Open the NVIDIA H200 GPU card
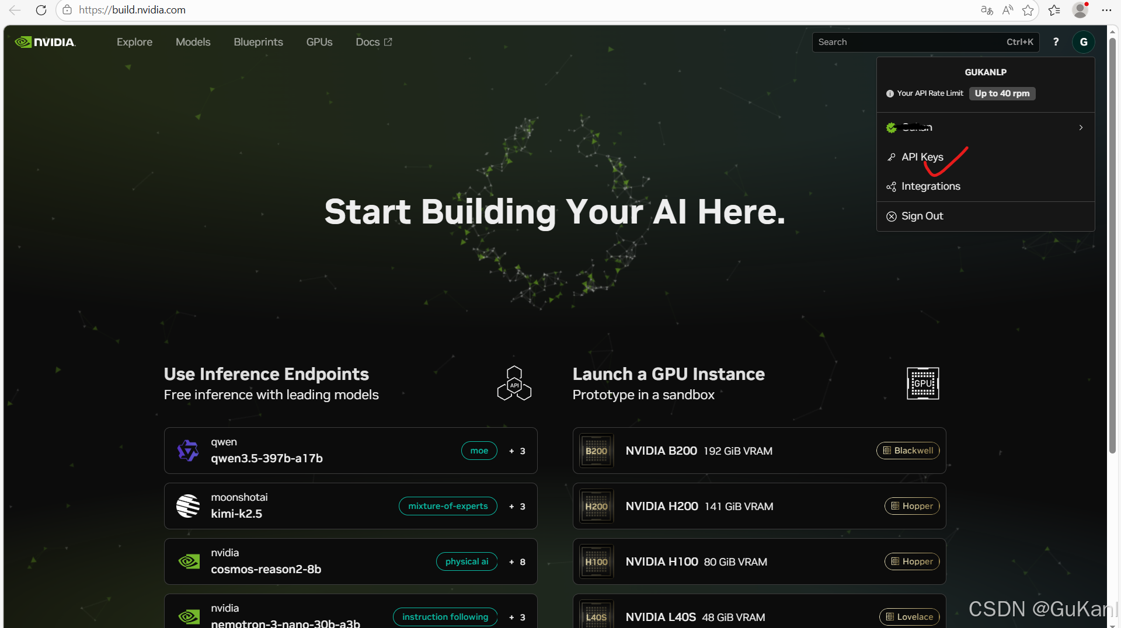The image size is (1121, 628). pos(759,506)
